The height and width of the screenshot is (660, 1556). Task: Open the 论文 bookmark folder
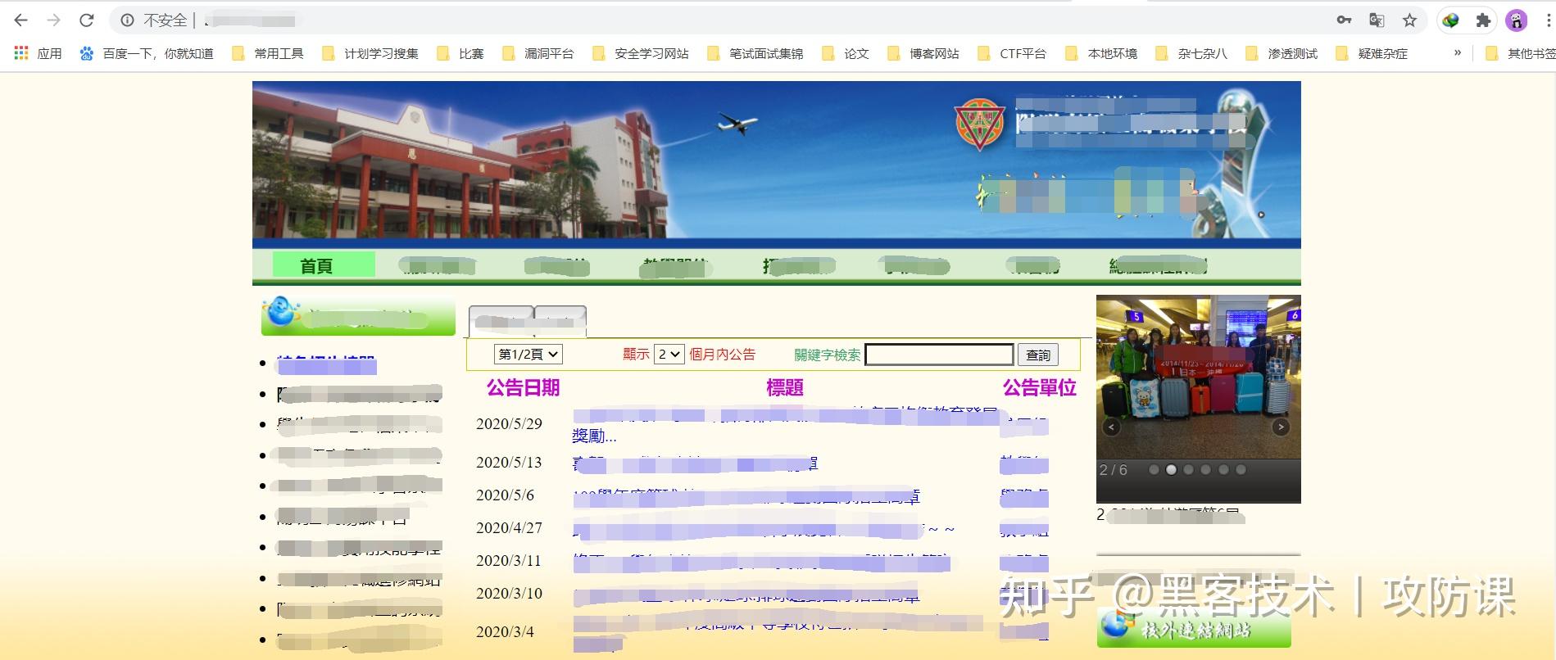(846, 53)
